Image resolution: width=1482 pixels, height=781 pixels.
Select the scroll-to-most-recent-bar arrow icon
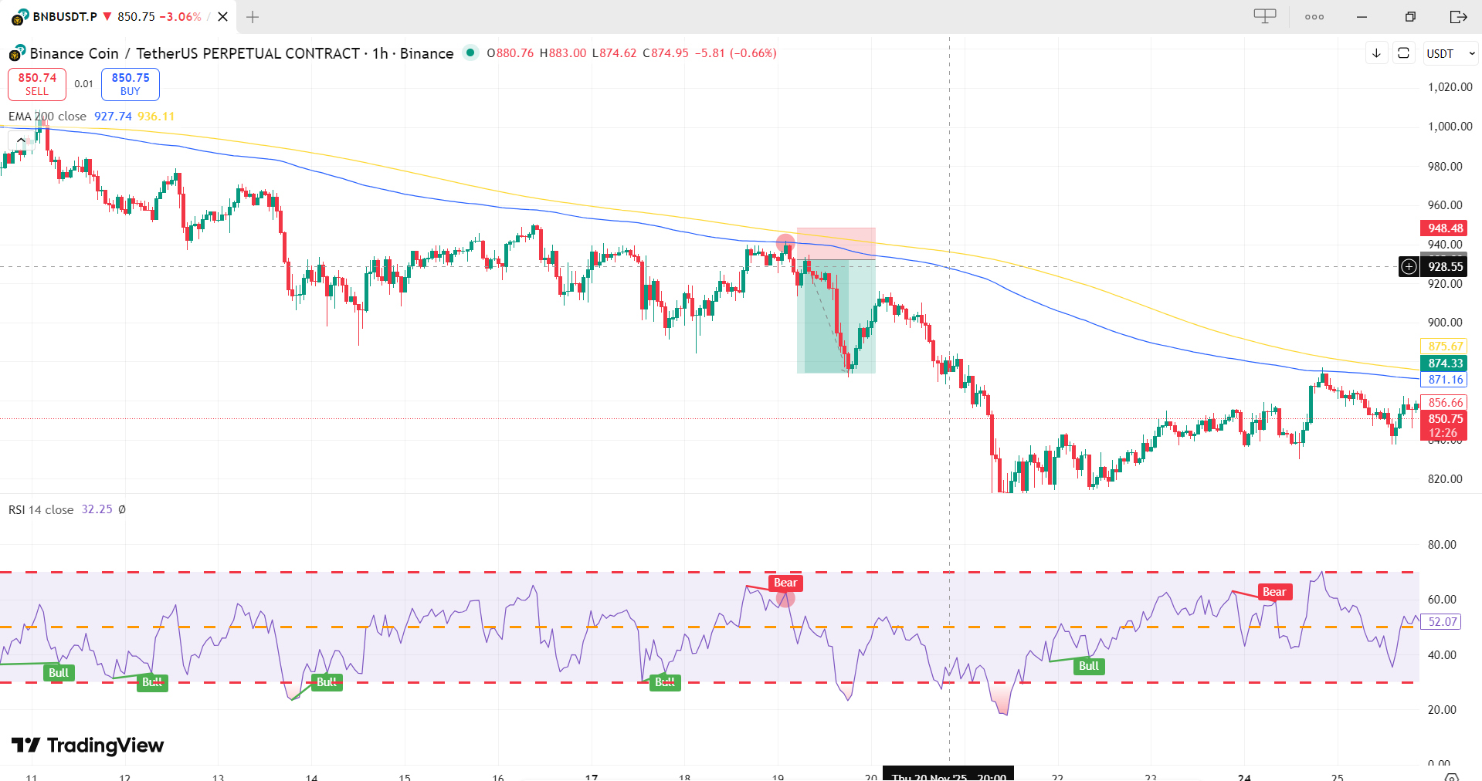pyautogui.click(x=1376, y=53)
